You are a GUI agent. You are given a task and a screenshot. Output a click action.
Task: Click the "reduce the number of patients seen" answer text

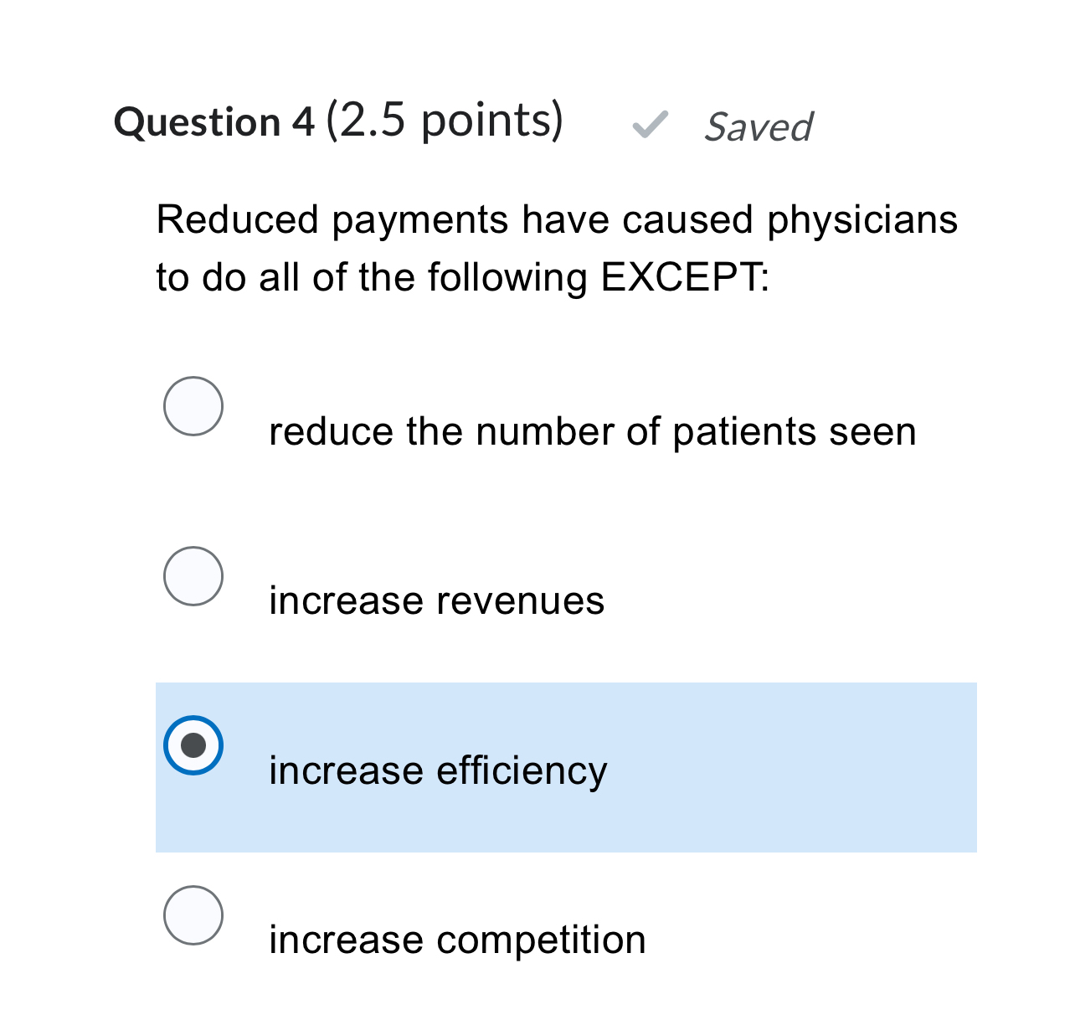click(x=592, y=432)
